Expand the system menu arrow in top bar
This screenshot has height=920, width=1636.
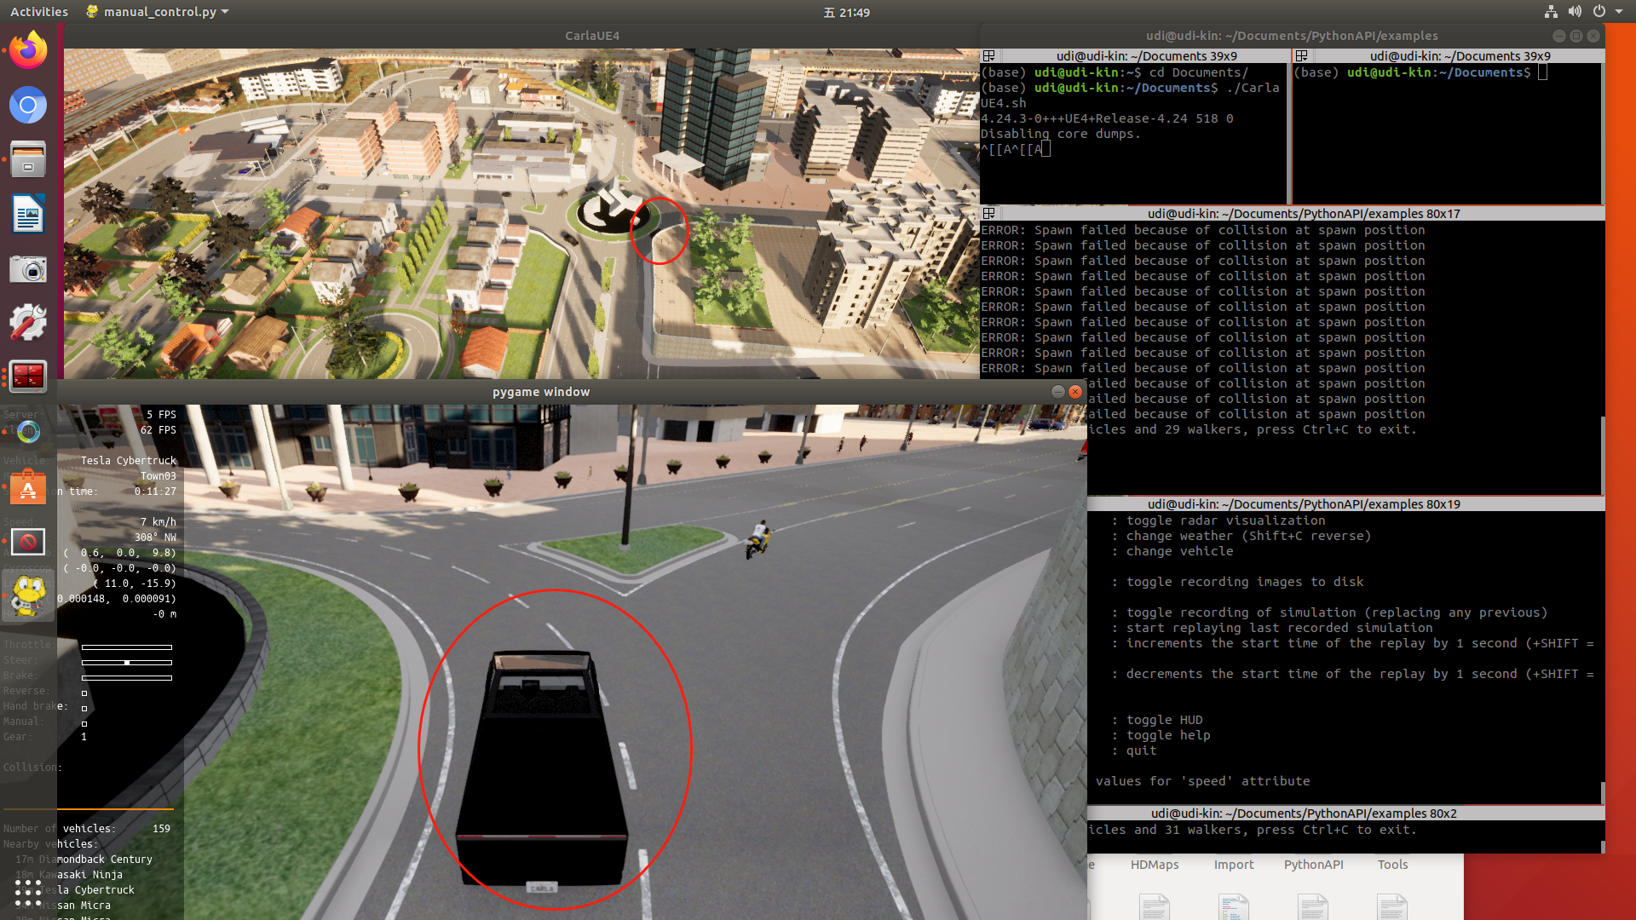click(x=1619, y=12)
